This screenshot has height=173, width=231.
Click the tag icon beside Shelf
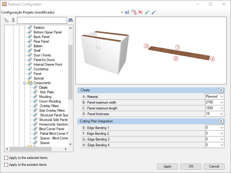tap(30, 51)
